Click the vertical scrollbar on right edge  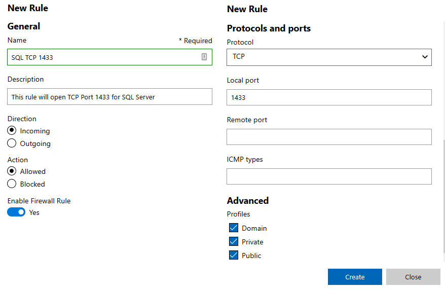(444, 196)
